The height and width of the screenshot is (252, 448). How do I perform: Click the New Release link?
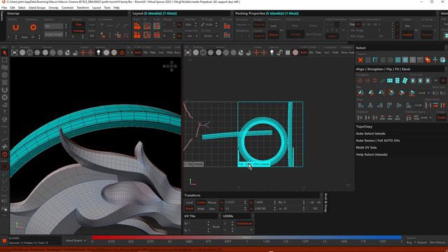click(x=437, y=242)
